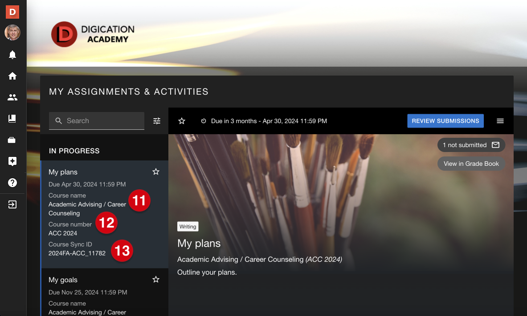
Task: Click the Writing tag label
Action: click(188, 226)
